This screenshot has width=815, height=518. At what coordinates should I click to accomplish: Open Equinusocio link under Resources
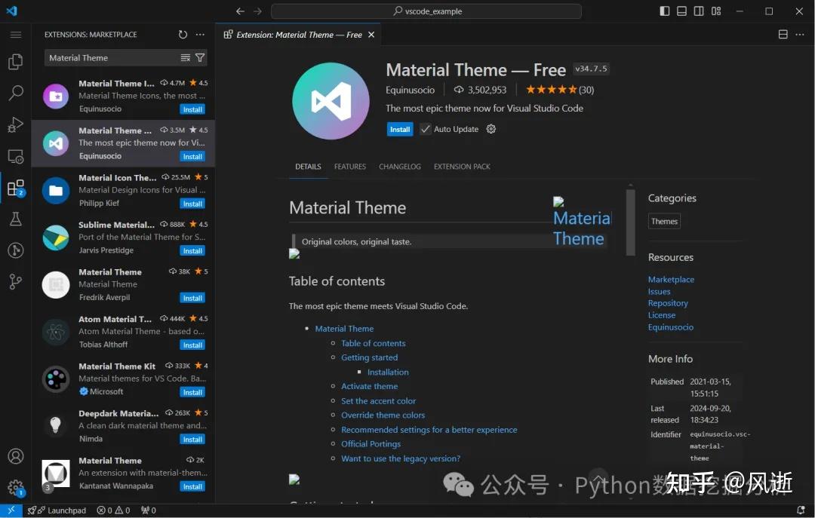pos(671,327)
